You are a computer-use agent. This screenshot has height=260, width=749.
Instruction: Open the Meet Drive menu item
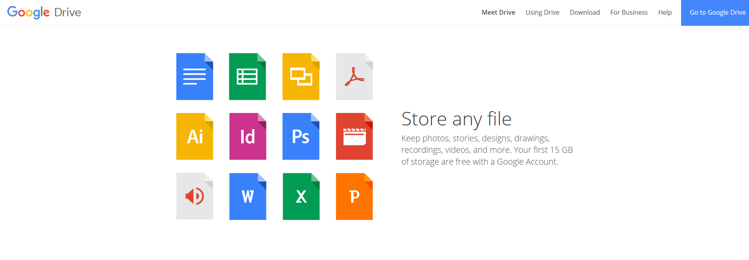tap(498, 12)
